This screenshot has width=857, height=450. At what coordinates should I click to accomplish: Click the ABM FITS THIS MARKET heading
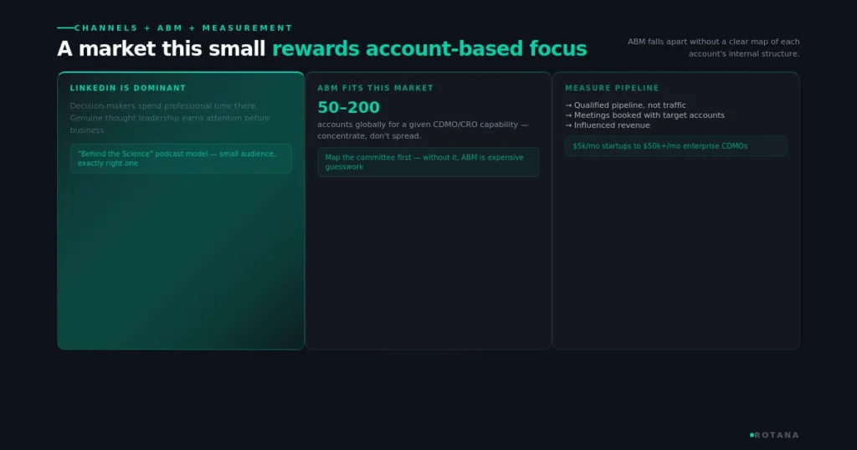(376, 88)
